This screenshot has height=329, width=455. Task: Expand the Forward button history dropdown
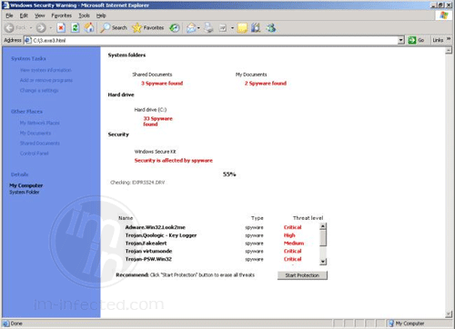50,28
